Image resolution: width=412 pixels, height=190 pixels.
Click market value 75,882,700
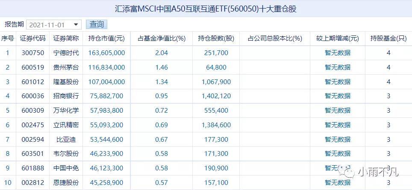click(x=107, y=96)
